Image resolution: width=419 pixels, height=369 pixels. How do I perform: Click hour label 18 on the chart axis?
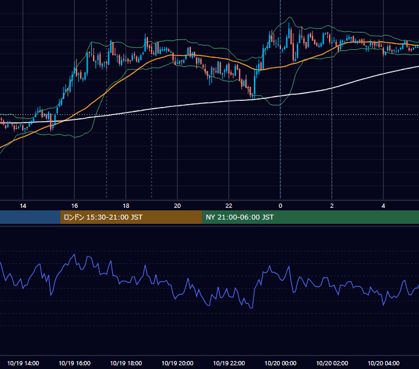[x=126, y=206]
